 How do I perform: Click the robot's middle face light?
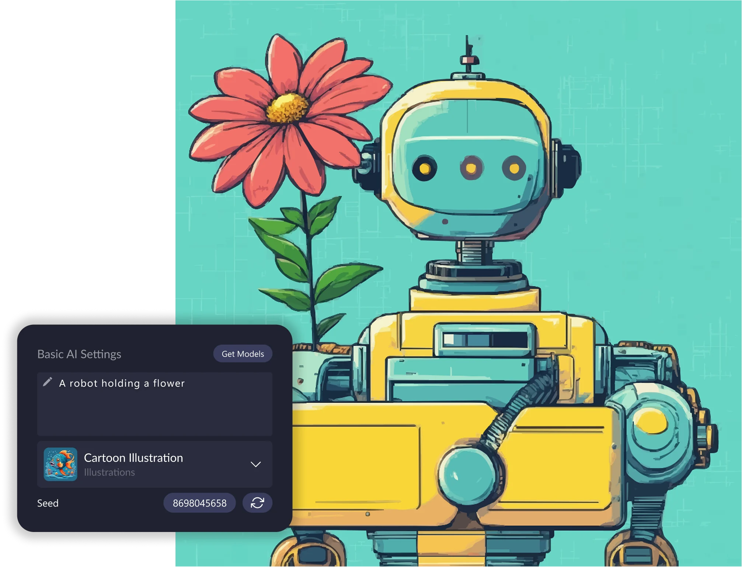tap(471, 168)
